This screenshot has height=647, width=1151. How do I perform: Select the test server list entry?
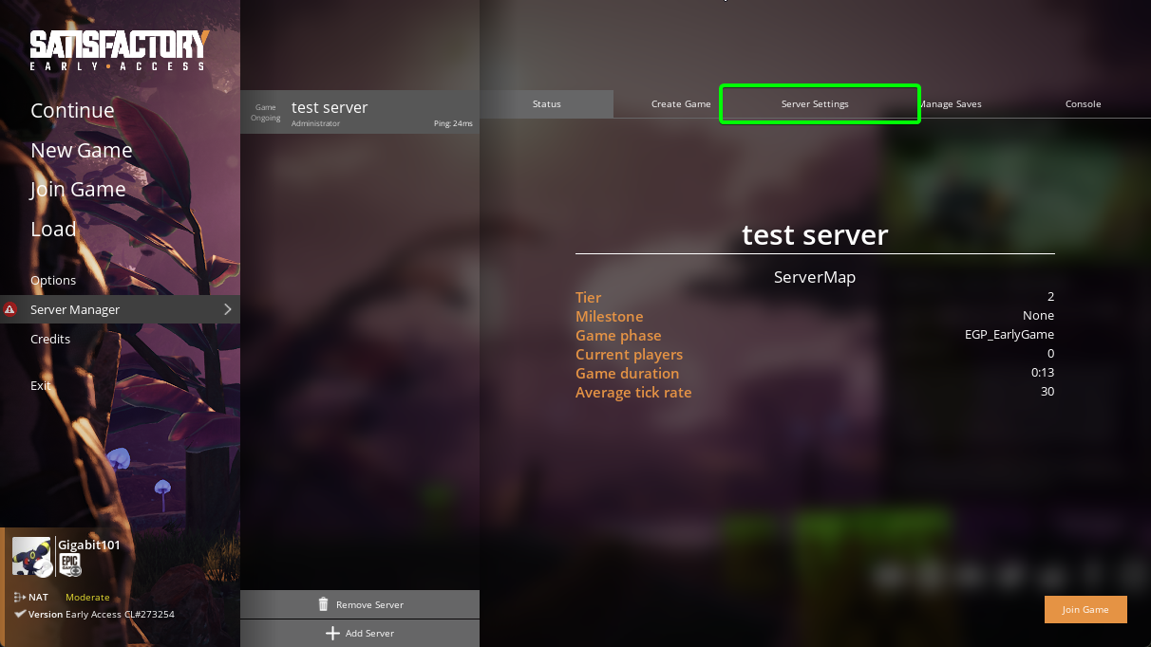(x=360, y=112)
